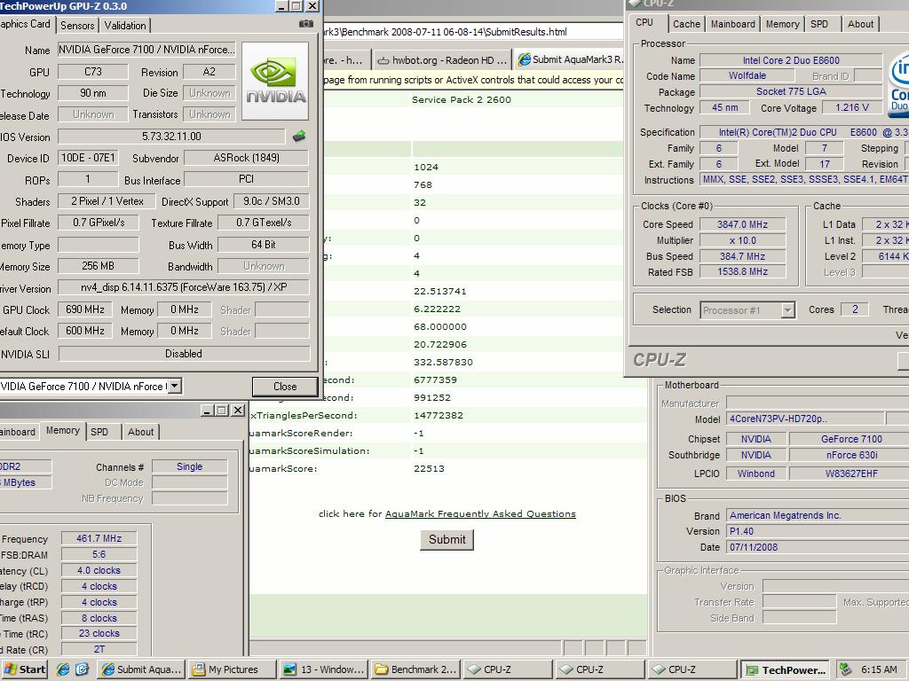Expand Processor #1 selection dropdown
Screen dimensions: 909x681
pyautogui.click(x=786, y=310)
